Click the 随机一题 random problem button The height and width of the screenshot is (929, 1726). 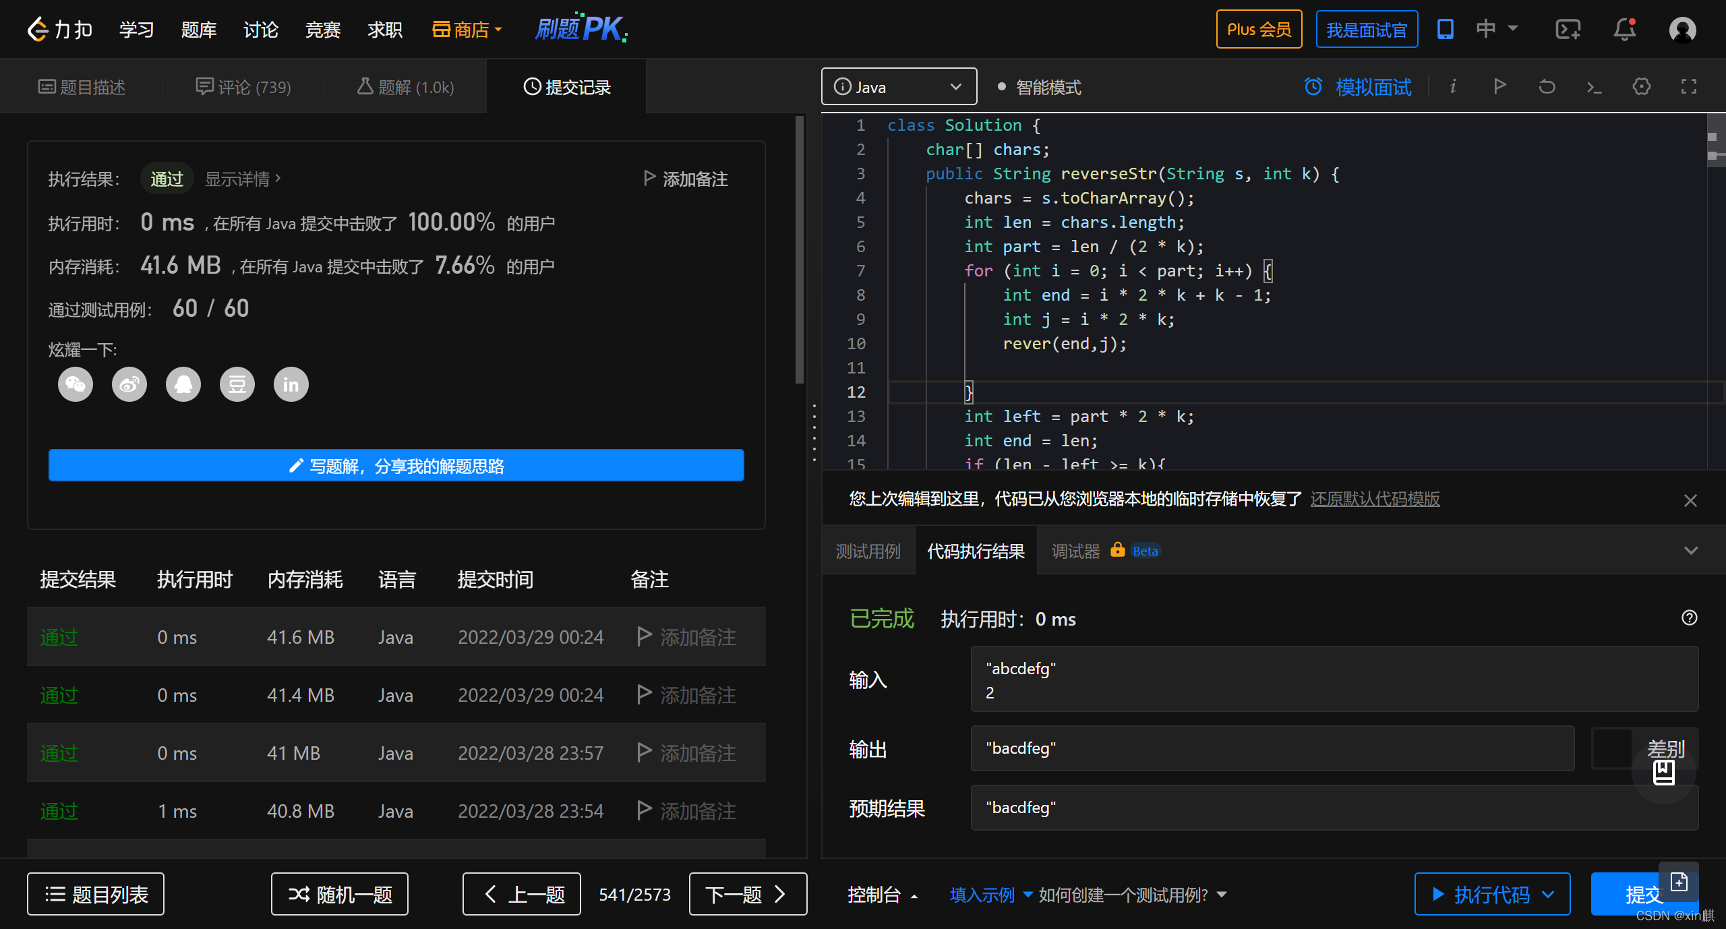(340, 895)
